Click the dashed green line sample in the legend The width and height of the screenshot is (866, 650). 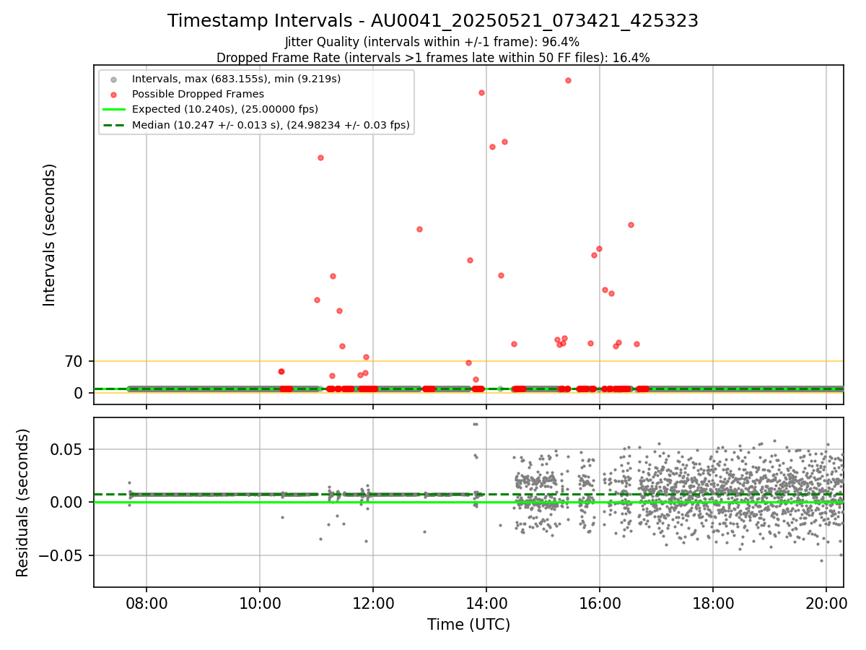113,125
